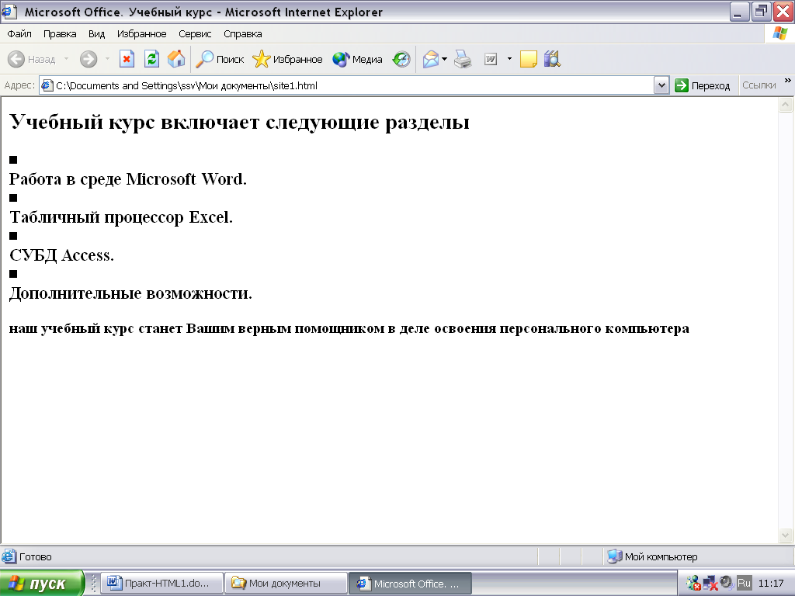This screenshot has height=596, width=795.
Task: Switch to Мои документы taskbar button
Action: [x=286, y=584]
